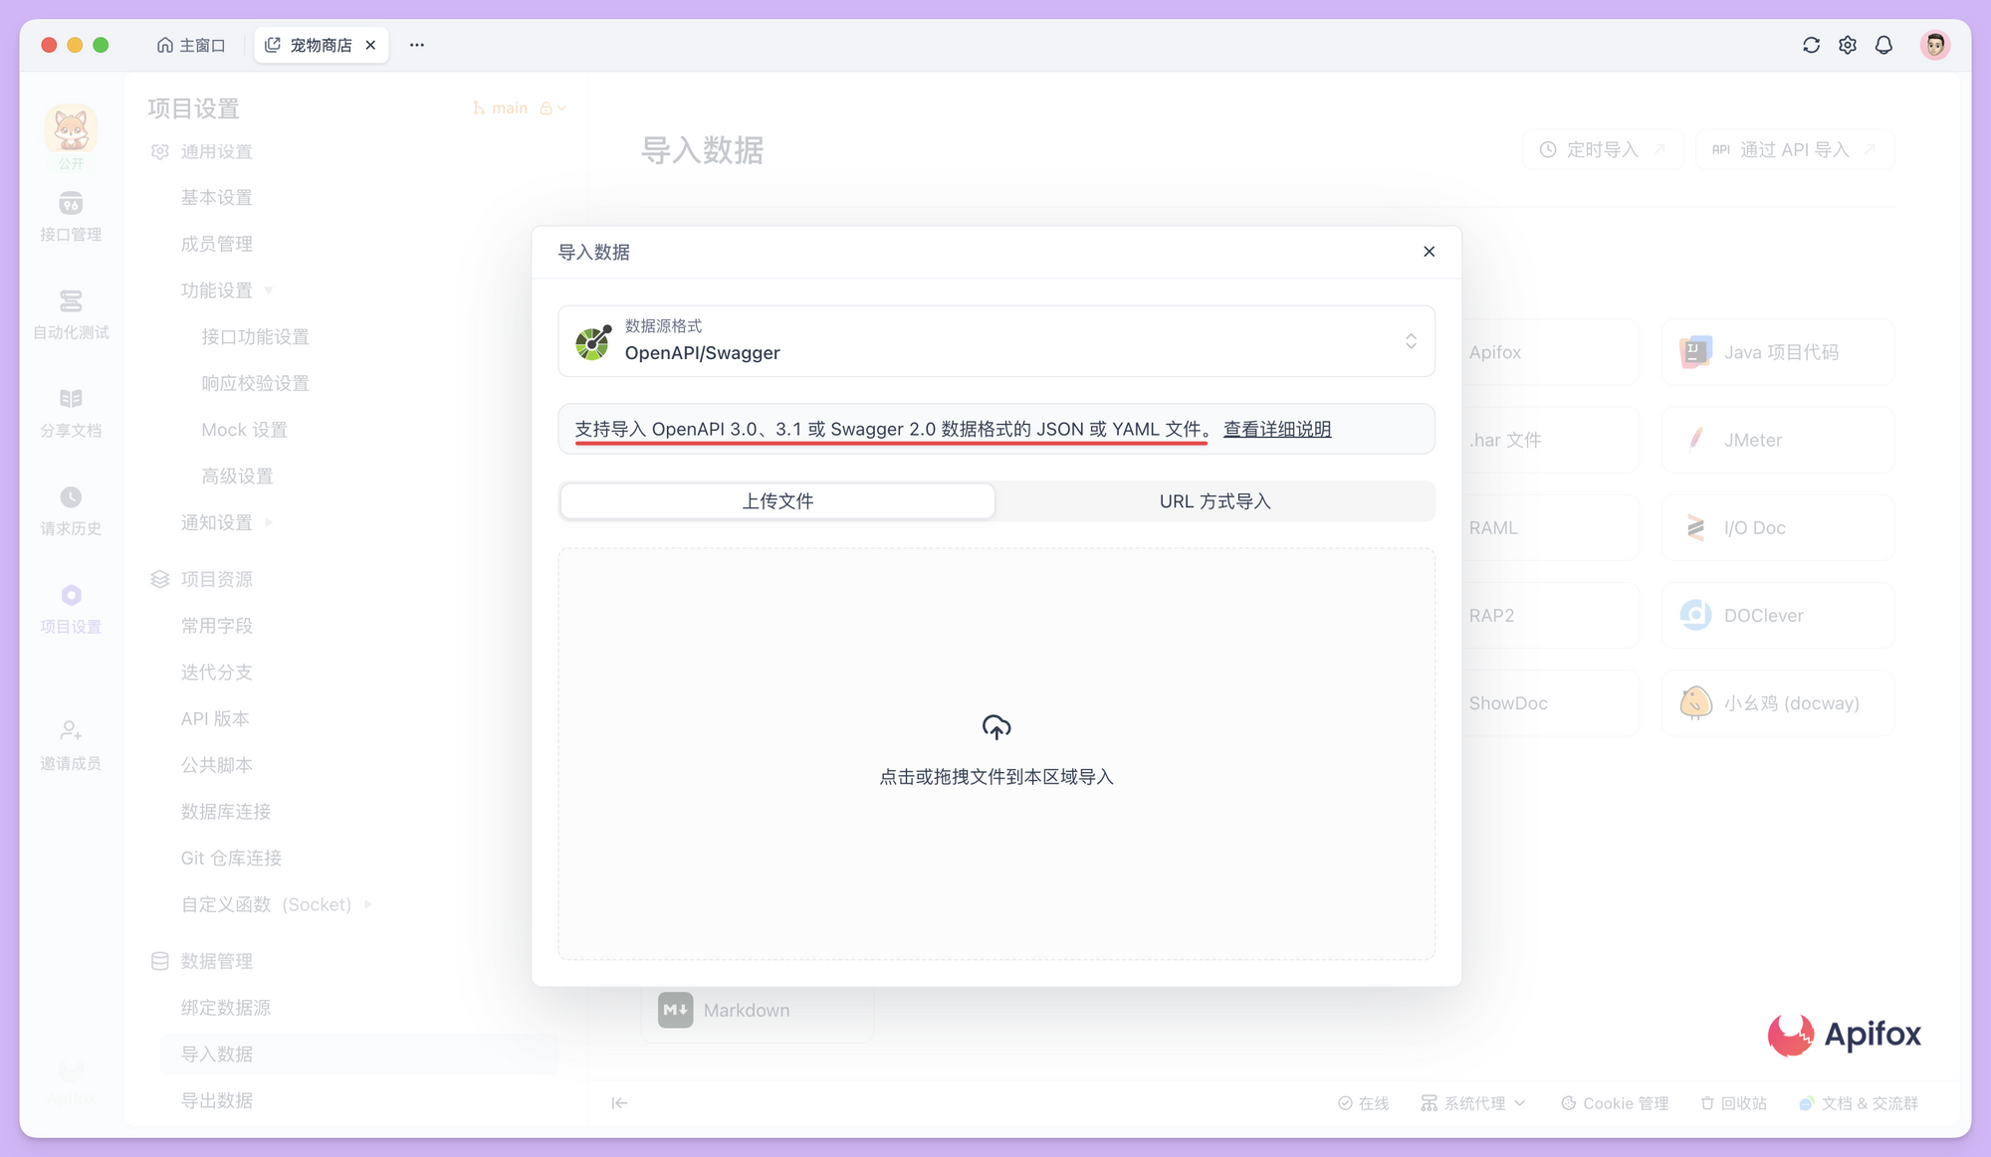Open the notification bell
Viewport: 1991px width, 1157px height.
(x=1883, y=45)
